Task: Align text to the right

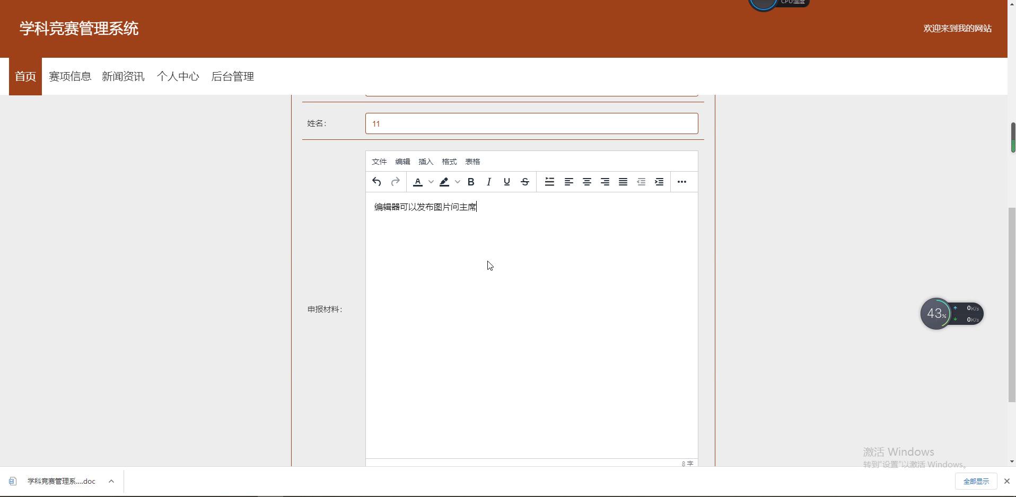Action: point(605,182)
